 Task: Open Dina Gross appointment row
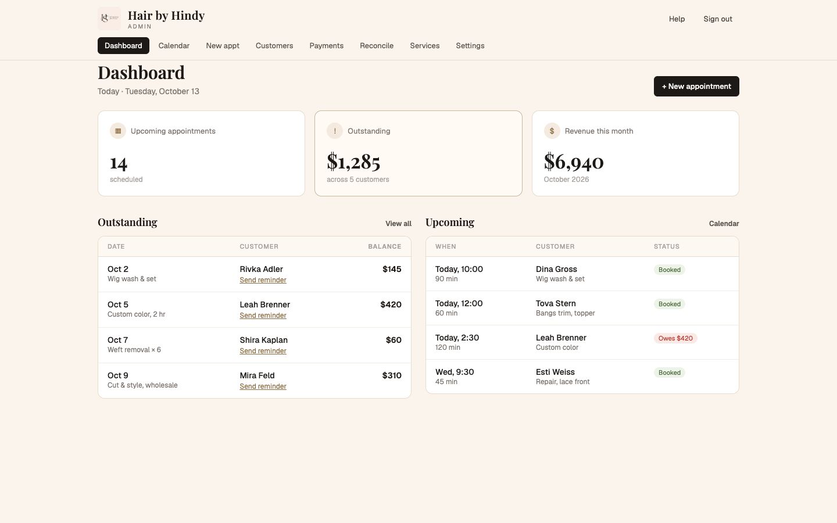coord(582,274)
